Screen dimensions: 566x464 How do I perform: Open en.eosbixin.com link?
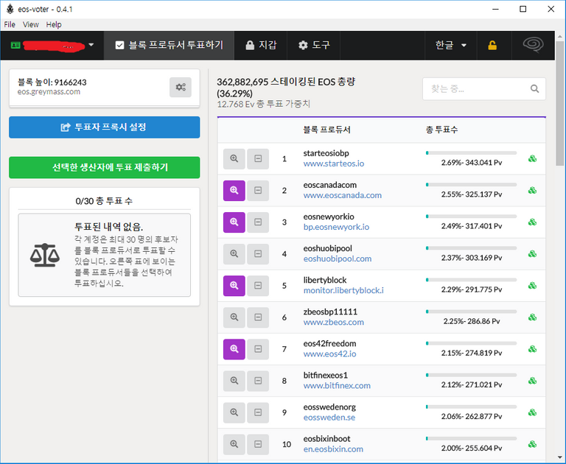[x=333, y=449]
